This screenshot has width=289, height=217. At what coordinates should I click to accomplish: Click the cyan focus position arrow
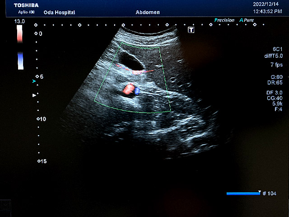pos(34,81)
